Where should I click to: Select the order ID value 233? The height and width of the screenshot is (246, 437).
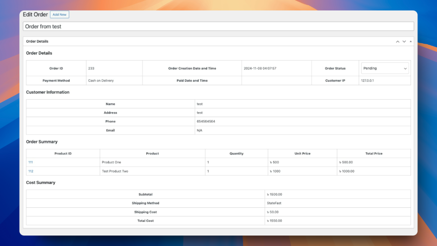click(91, 68)
